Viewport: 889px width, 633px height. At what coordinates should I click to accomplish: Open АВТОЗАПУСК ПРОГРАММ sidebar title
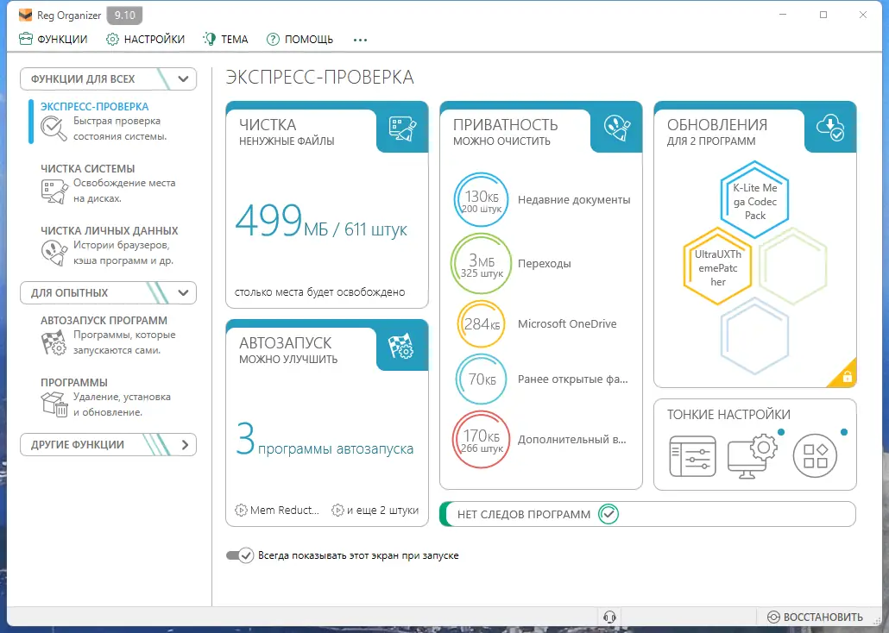(x=104, y=321)
